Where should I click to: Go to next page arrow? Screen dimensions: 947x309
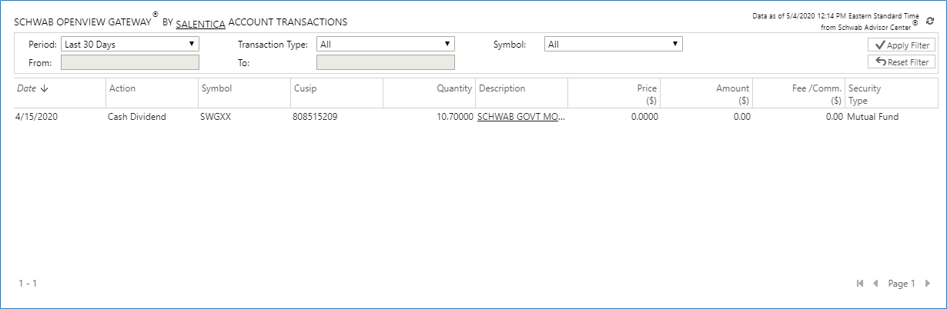928,284
